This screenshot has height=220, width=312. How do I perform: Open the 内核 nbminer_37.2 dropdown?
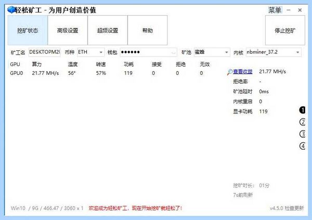[x=274, y=52]
